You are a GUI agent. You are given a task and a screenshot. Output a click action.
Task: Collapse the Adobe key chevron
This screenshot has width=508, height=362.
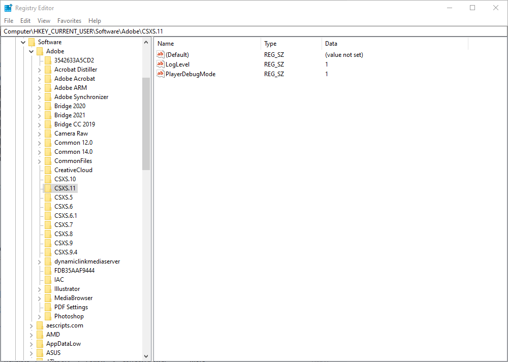click(x=31, y=51)
